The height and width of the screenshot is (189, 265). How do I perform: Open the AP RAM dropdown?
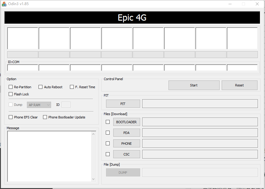pos(39,105)
